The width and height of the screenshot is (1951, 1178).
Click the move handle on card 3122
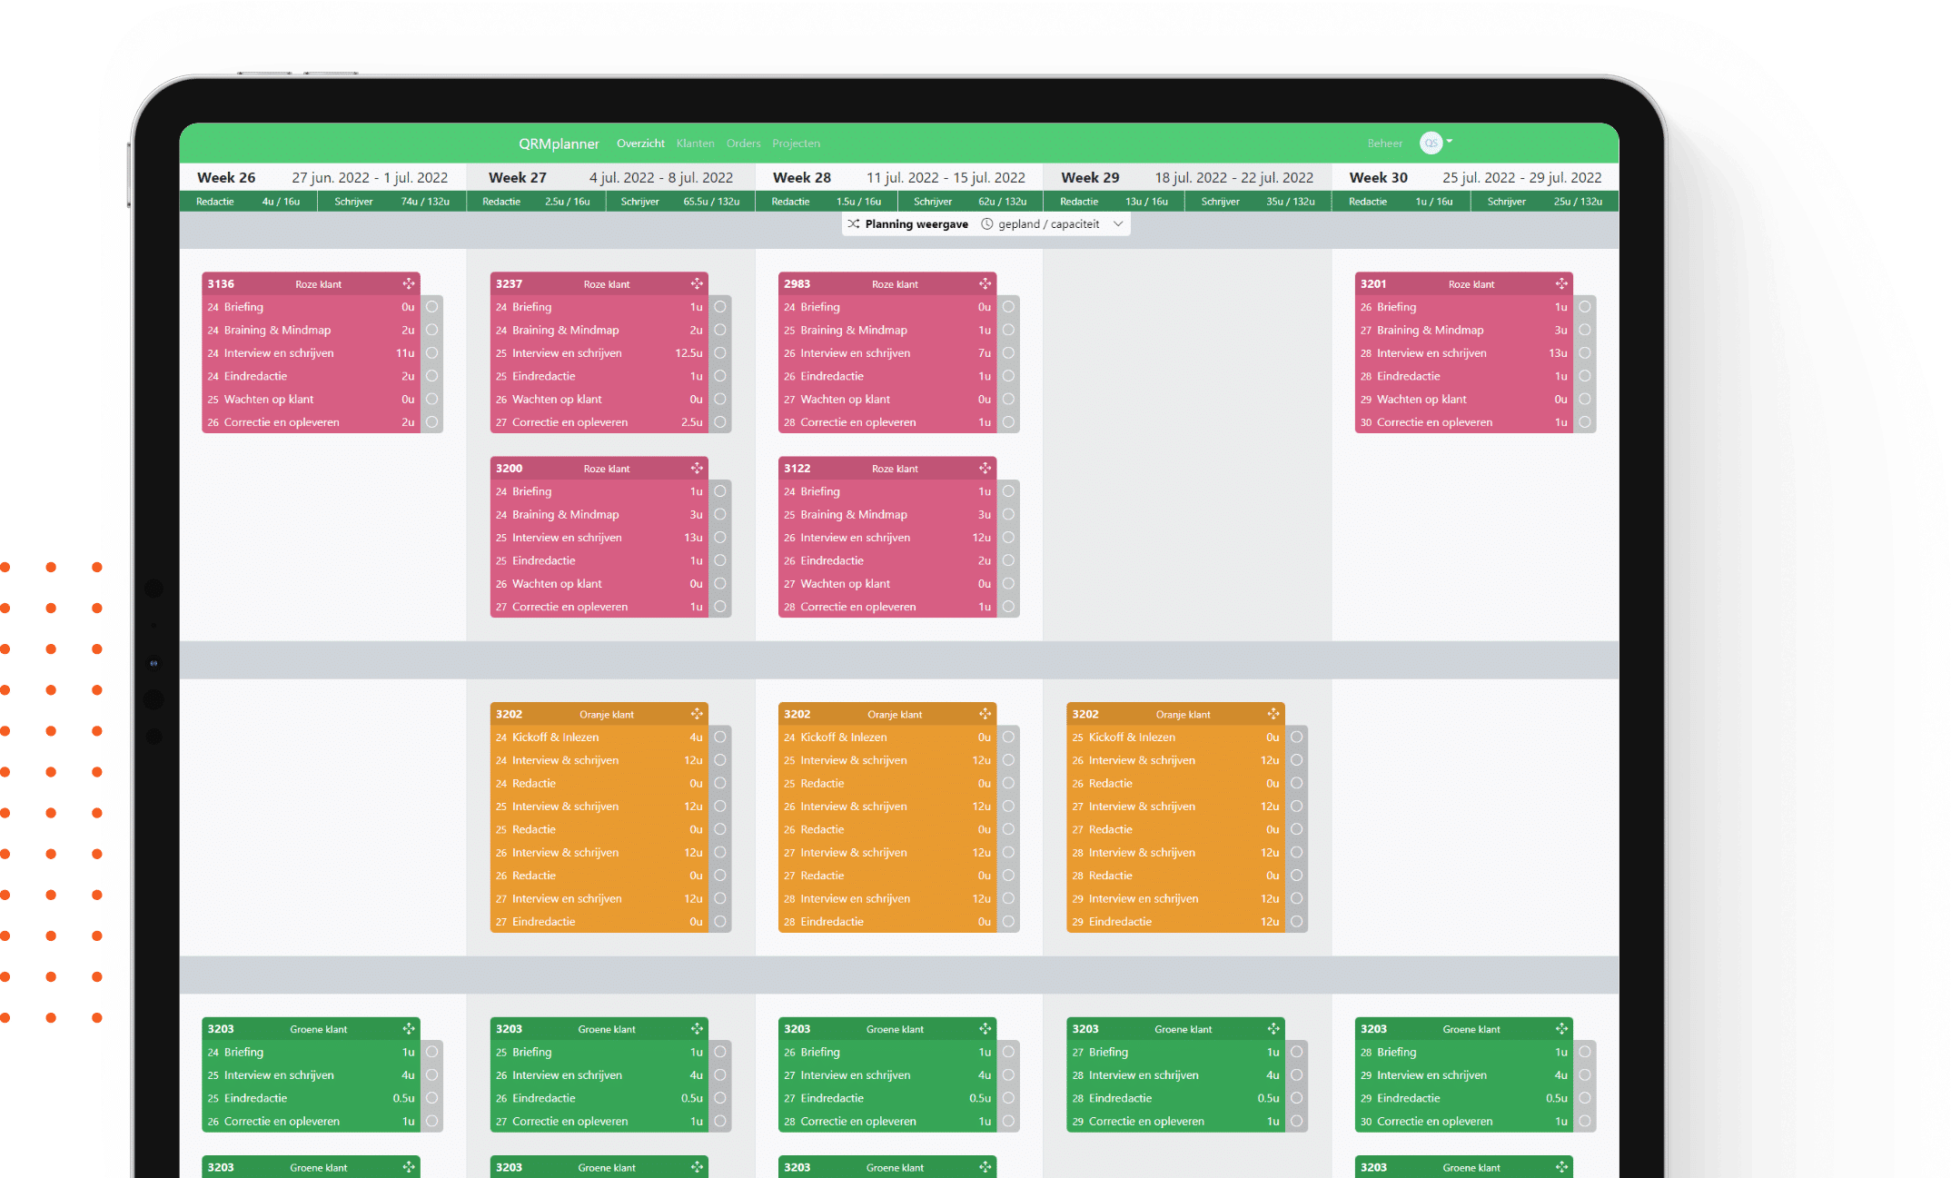(985, 469)
